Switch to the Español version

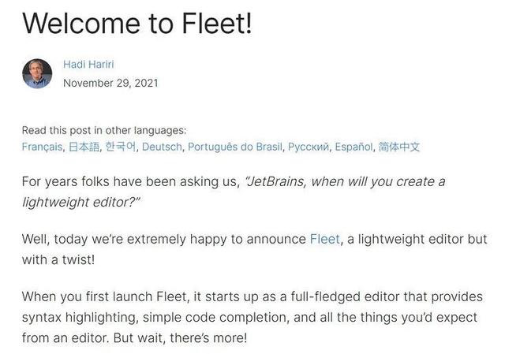point(354,147)
